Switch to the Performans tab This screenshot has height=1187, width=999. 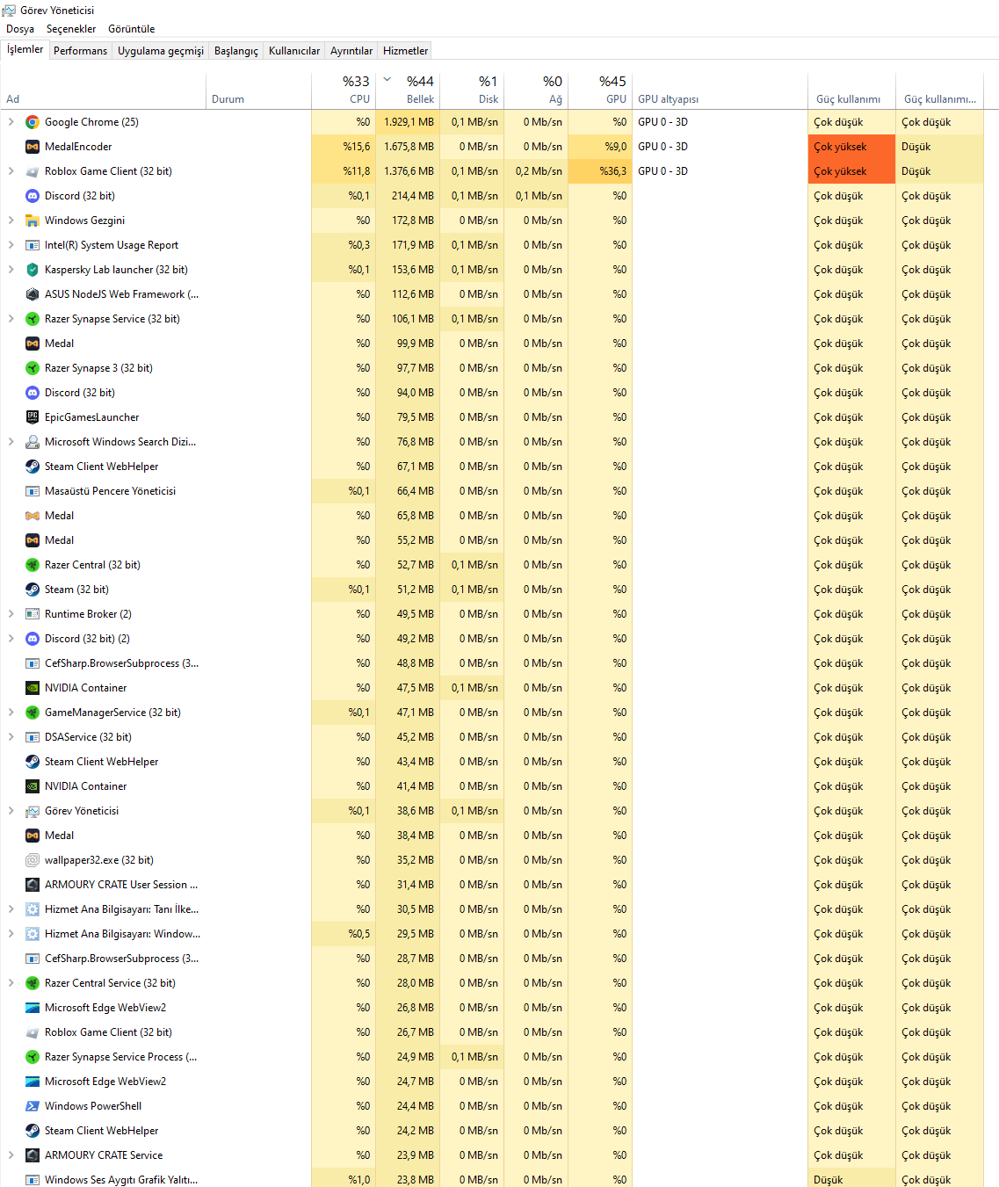tap(80, 51)
